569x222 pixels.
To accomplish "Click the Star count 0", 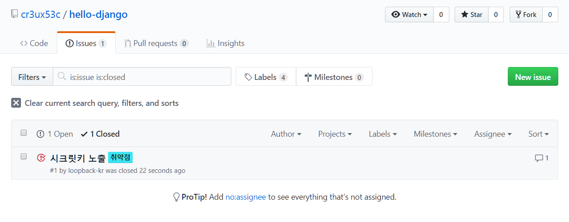I will coord(496,15).
